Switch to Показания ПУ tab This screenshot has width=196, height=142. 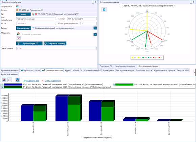[106, 66]
